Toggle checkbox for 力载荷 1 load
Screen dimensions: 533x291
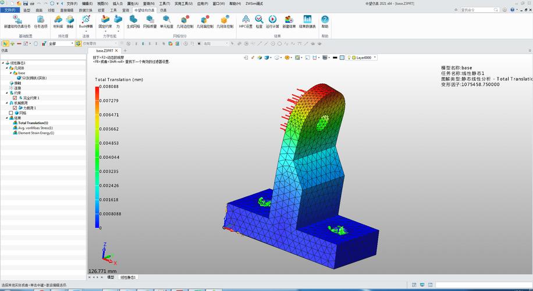(15, 108)
